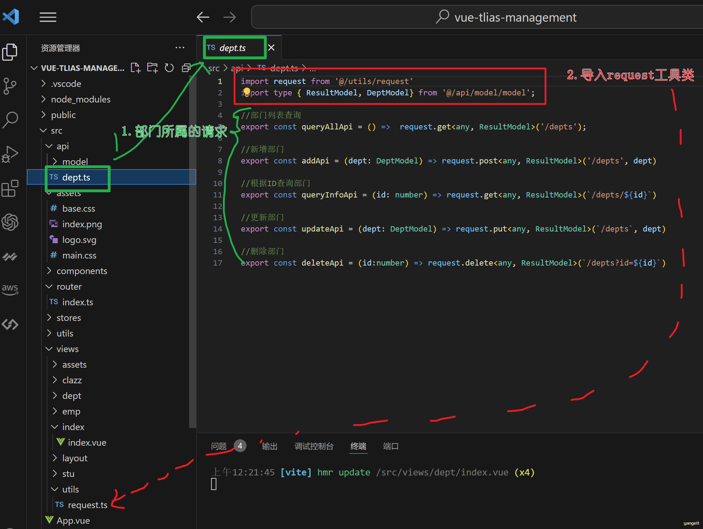Click the hamburger application menu
Screen dimensions: 703x529
(x=48, y=17)
